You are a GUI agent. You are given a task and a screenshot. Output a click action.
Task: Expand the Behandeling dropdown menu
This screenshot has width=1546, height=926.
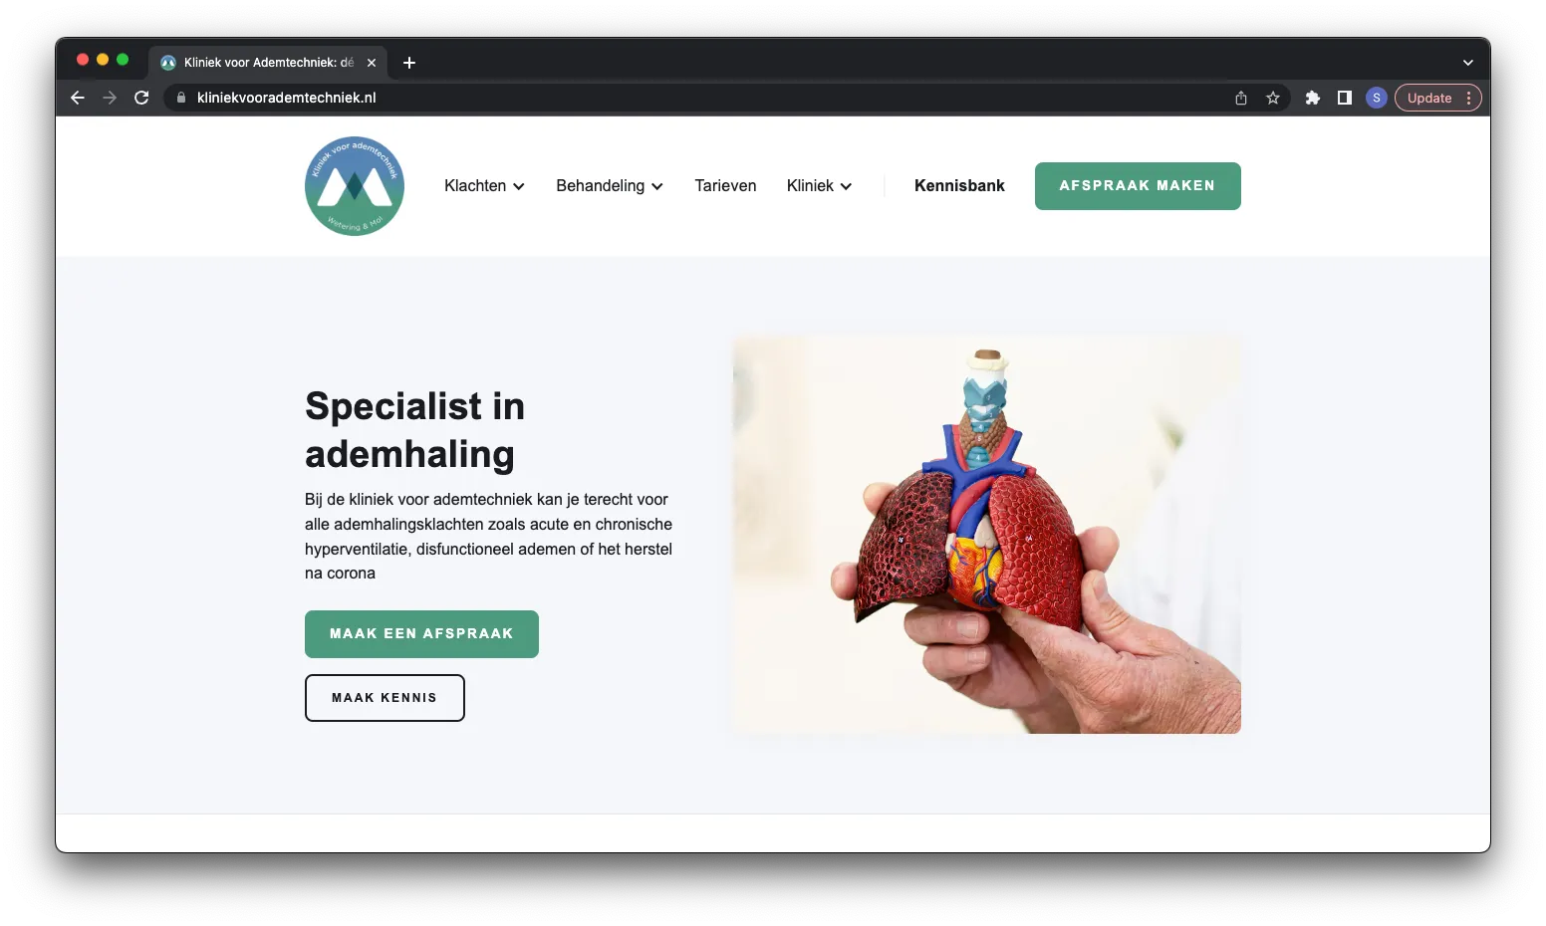coord(610,186)
